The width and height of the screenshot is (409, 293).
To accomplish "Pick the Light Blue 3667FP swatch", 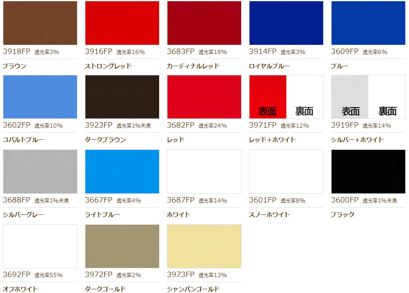I will tap(122, 172).
